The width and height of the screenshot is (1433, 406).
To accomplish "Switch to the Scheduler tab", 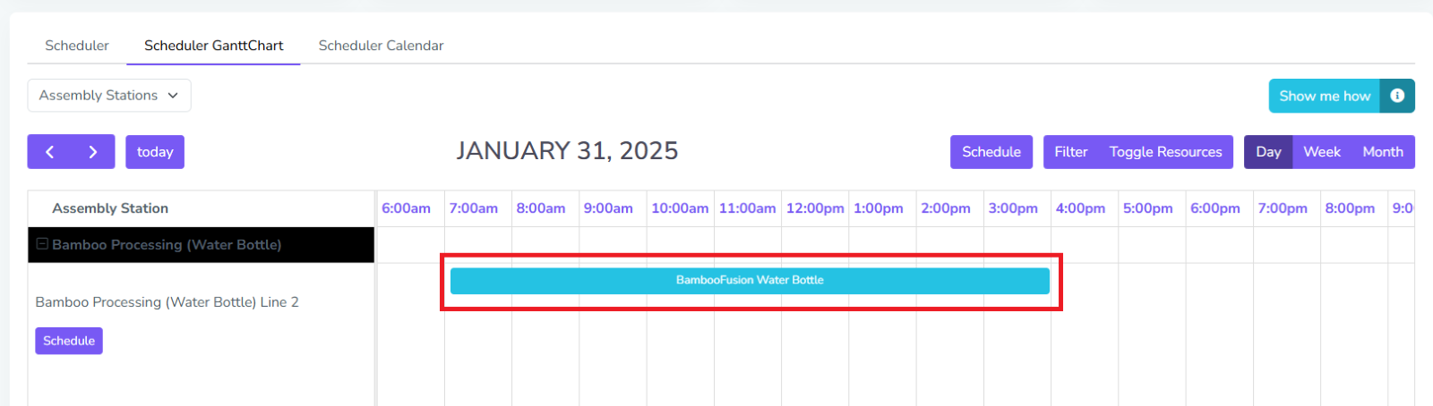I will [x=77, y=46].
